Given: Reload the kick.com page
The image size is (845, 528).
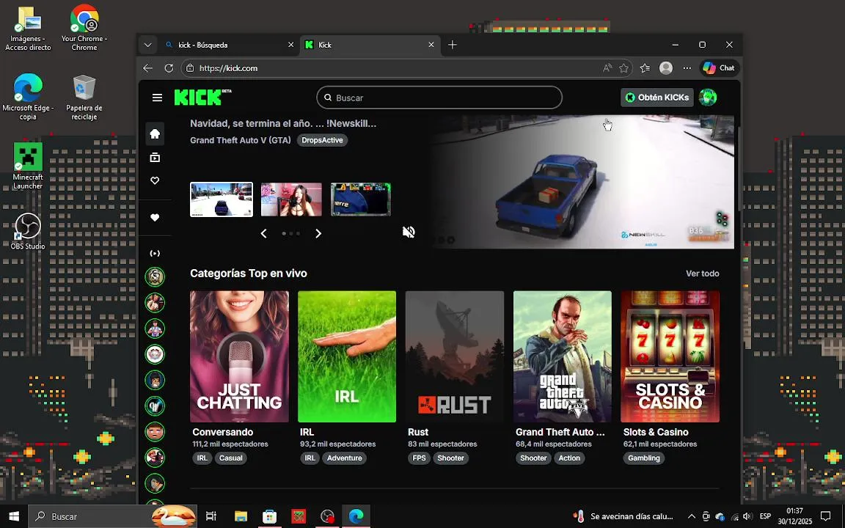Looking at the screenshot, I should (x=169, y=68).
